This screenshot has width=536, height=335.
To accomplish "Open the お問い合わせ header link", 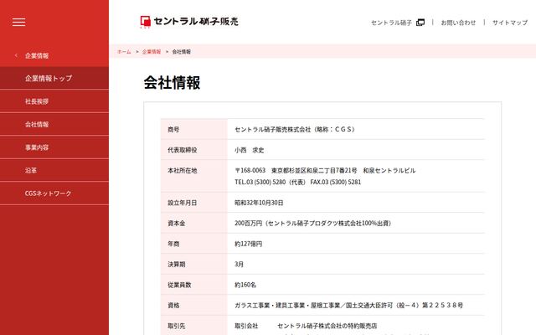I will (458, 23).
